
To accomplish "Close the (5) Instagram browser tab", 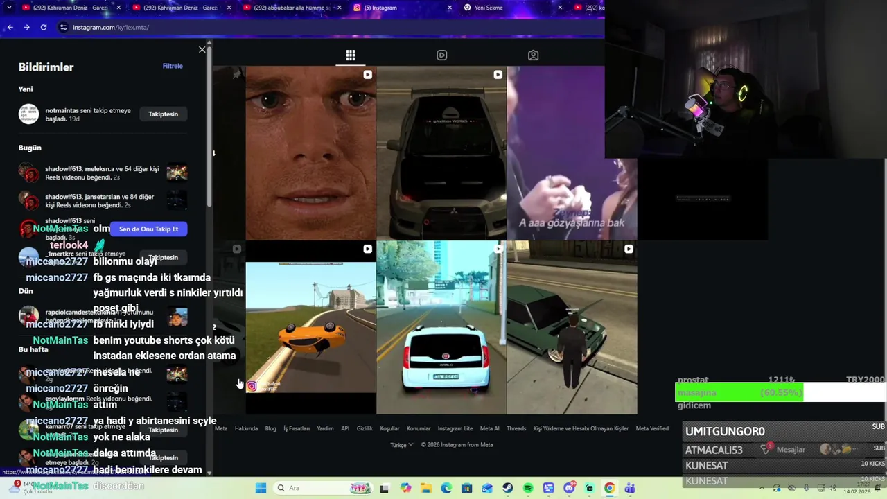I will [x=450, y=8].
